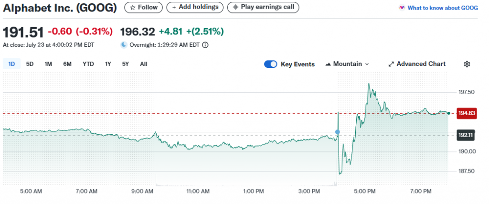Select the 1D time range tab

11,64
